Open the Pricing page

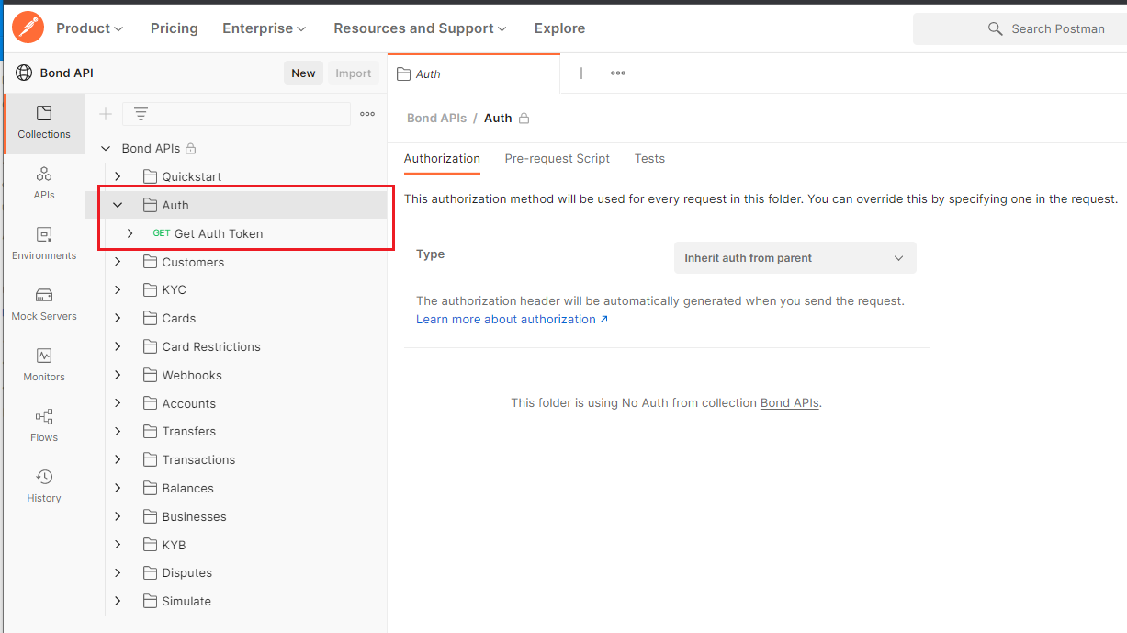[175, 28]
